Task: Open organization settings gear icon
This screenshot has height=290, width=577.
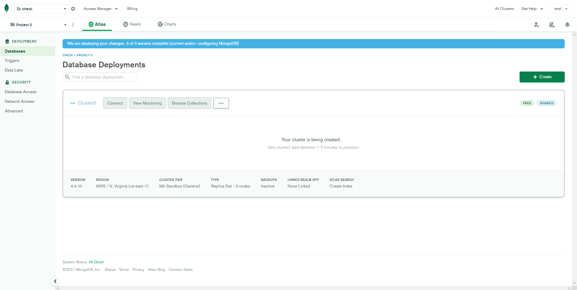Action: [73, 9]
